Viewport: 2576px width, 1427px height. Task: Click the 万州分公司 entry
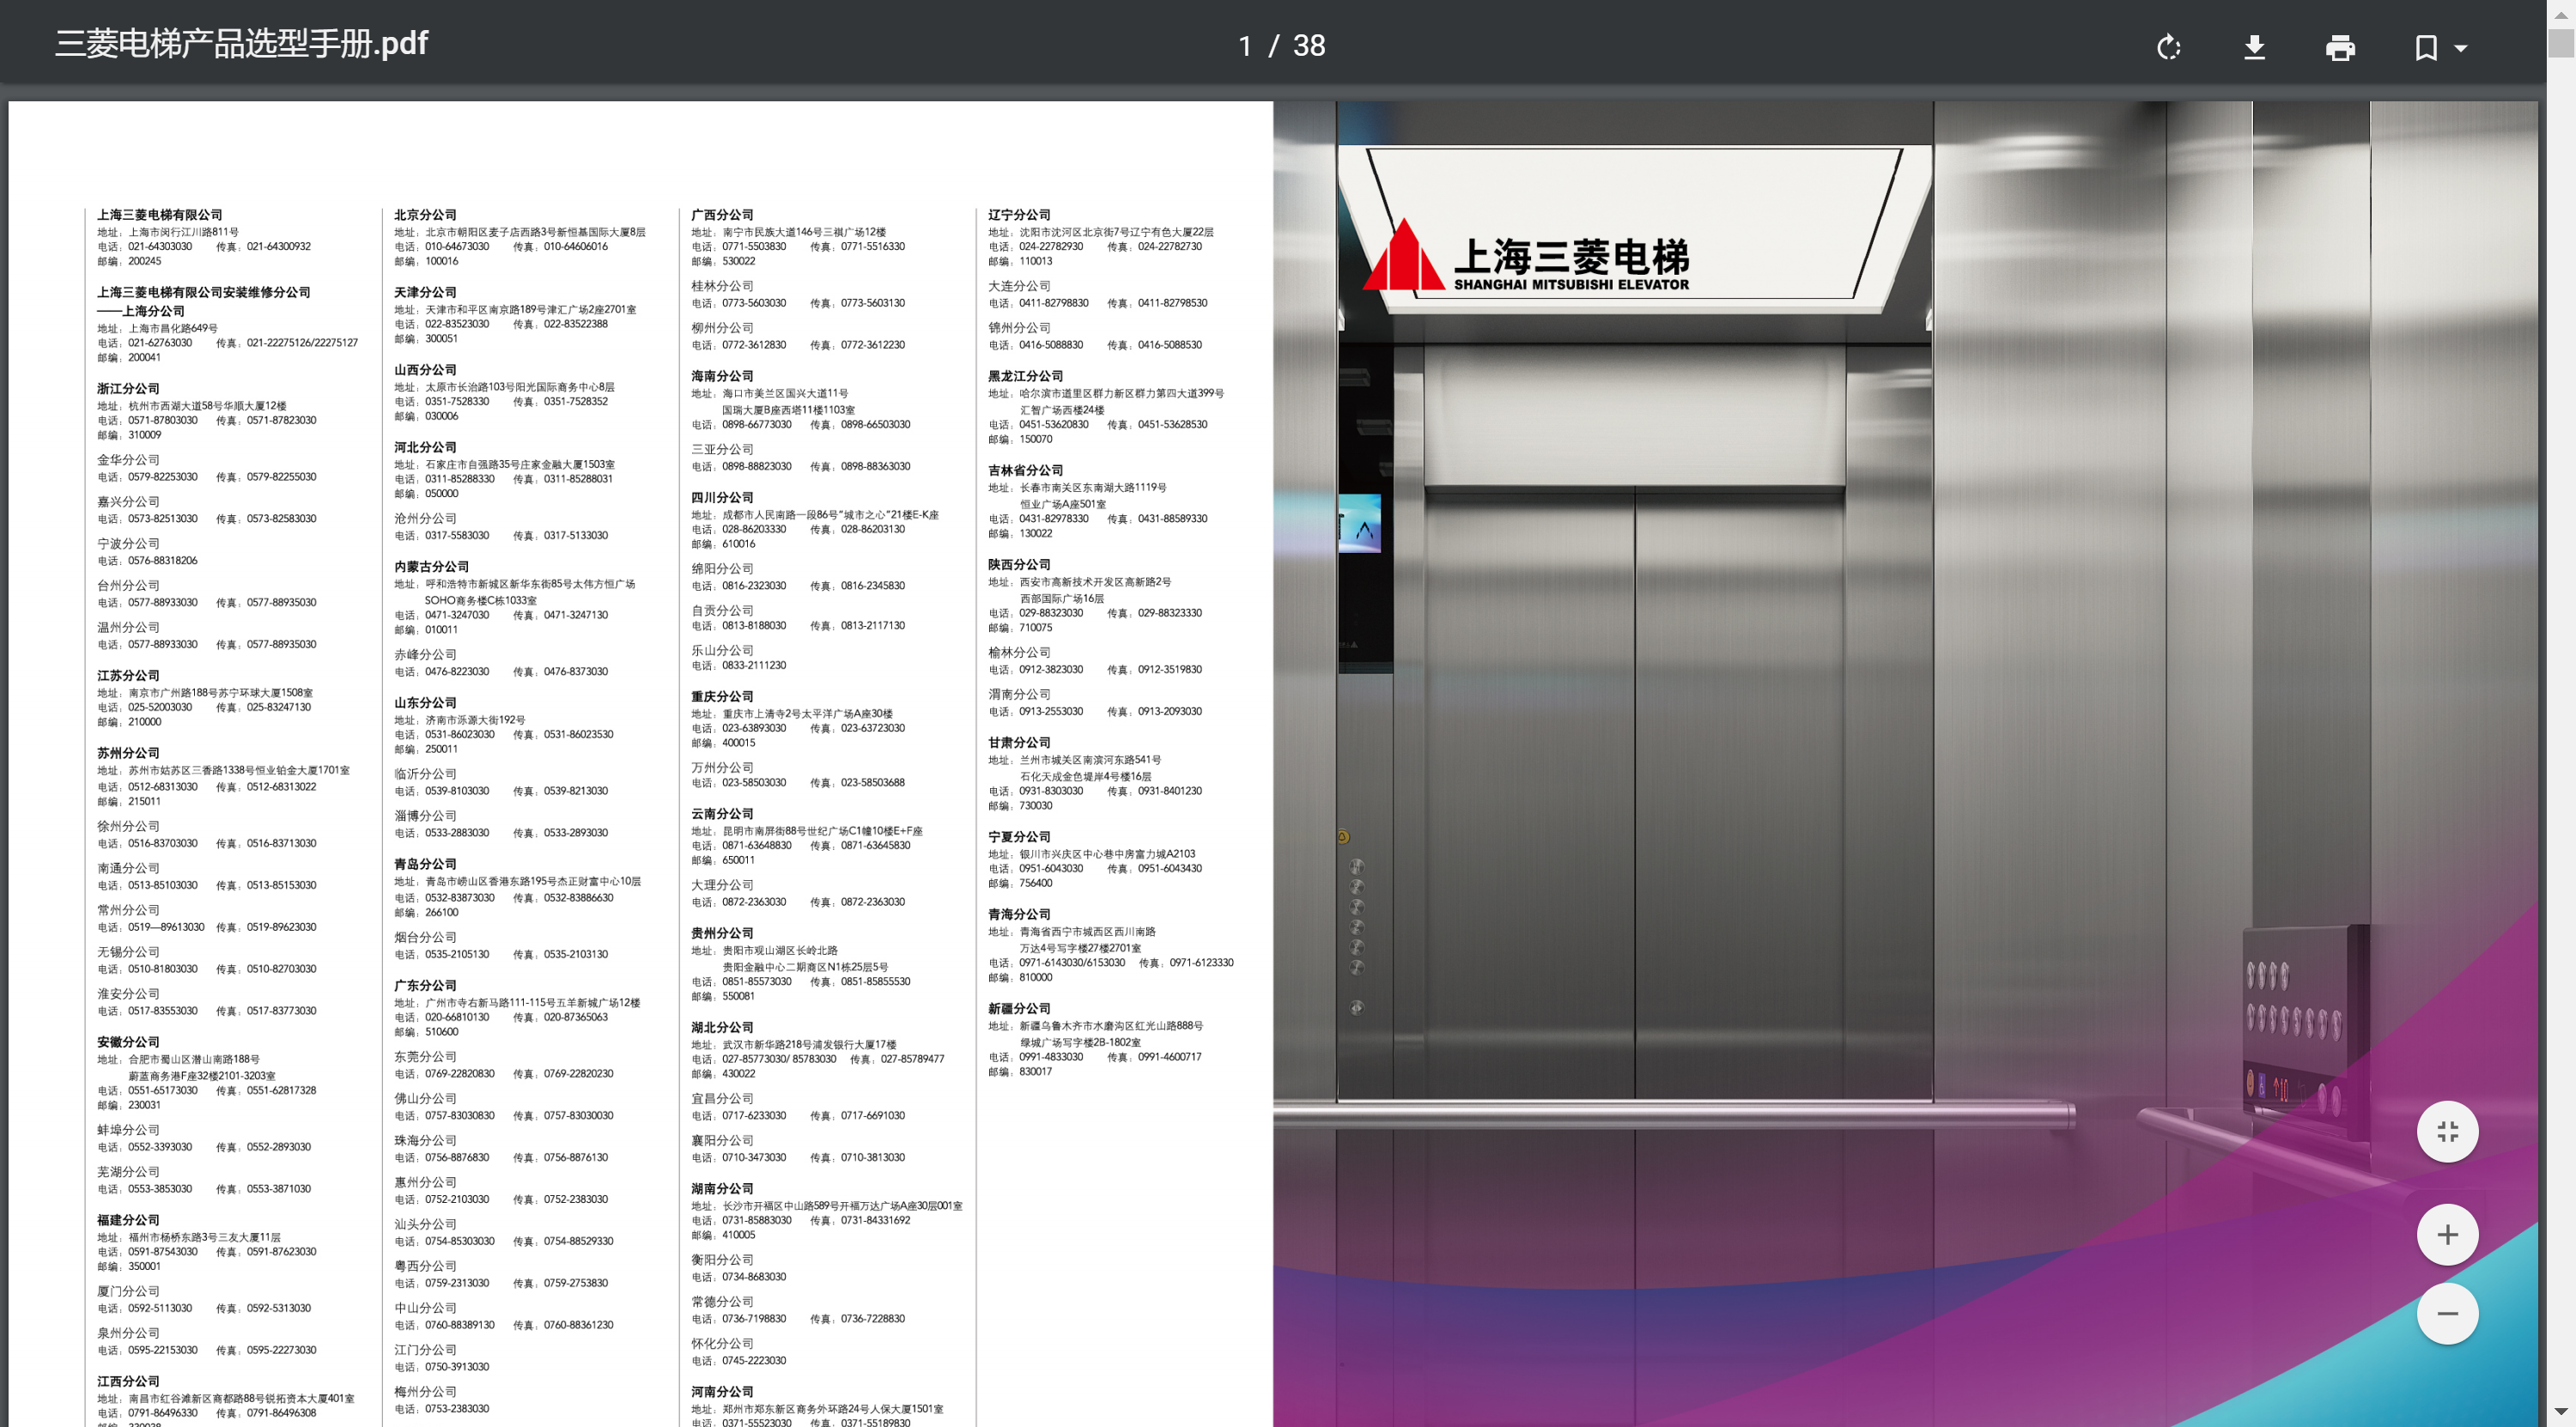722,768
